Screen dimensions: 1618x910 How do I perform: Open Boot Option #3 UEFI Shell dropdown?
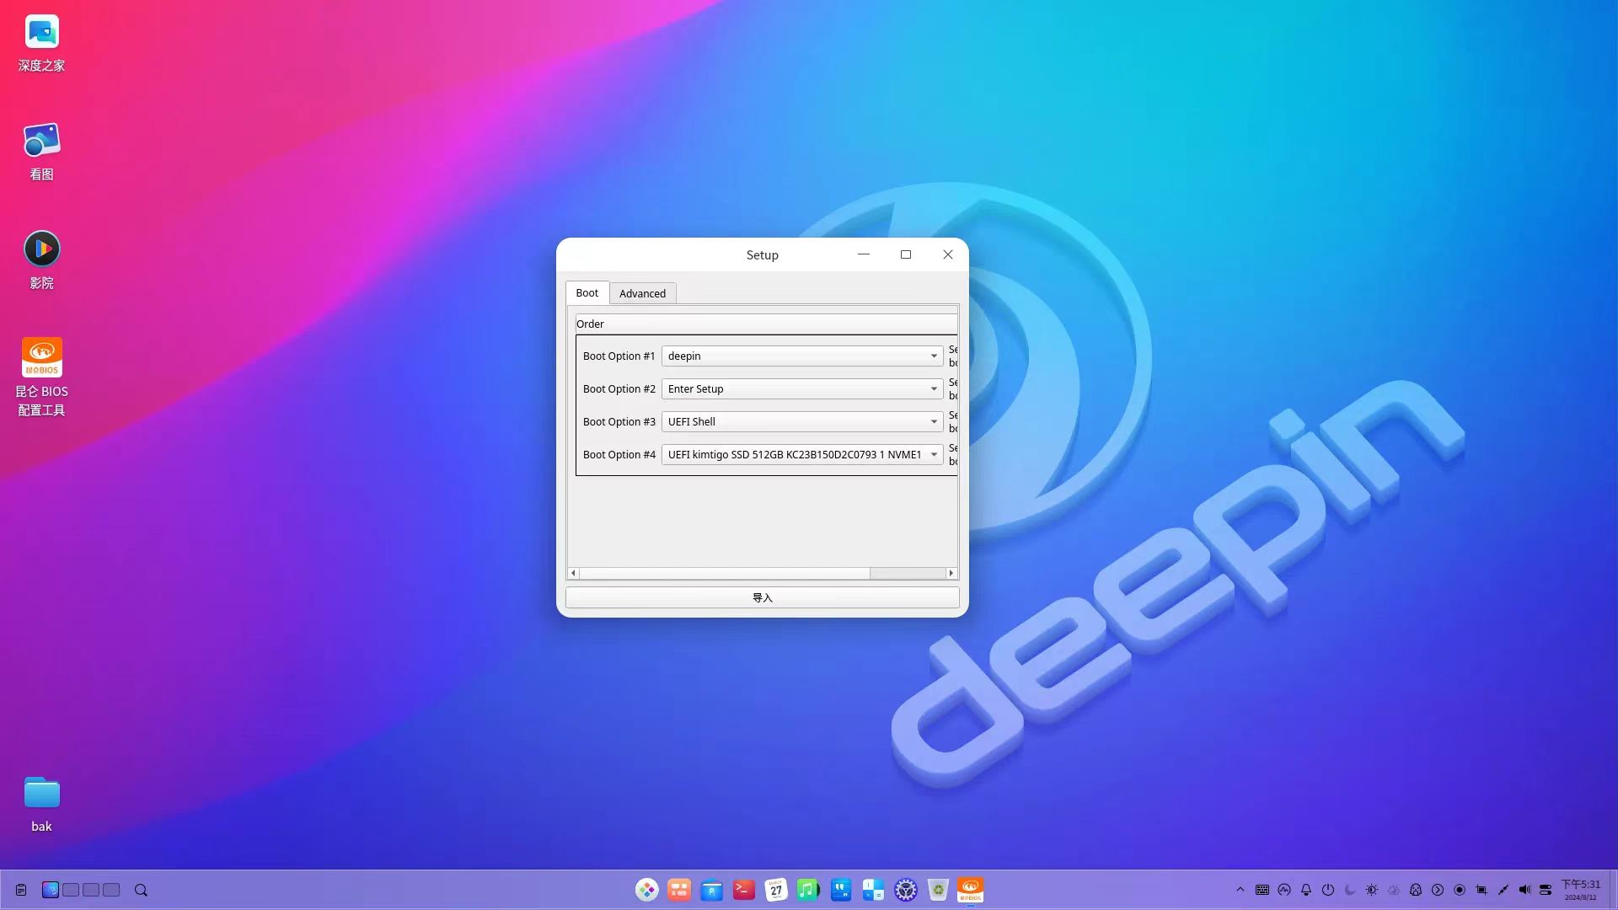click(x=802, y=421)
